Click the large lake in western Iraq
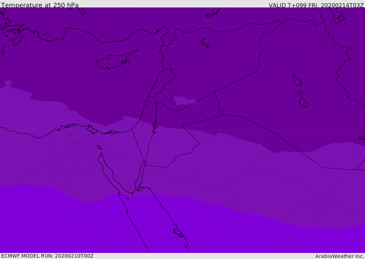The height and width of the screenshot is (259, 365). (297, 80)
